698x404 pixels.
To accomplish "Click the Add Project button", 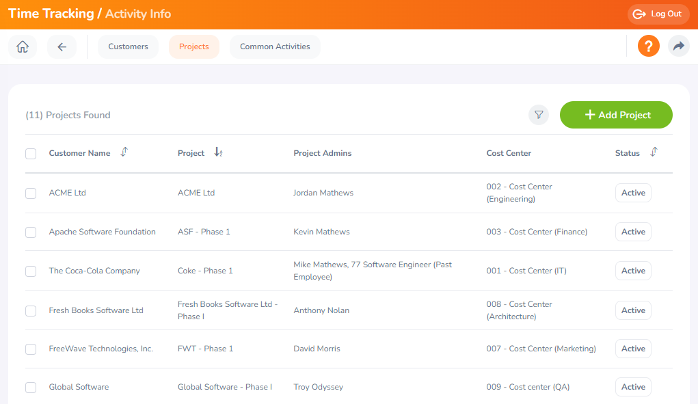I will 616,115.
